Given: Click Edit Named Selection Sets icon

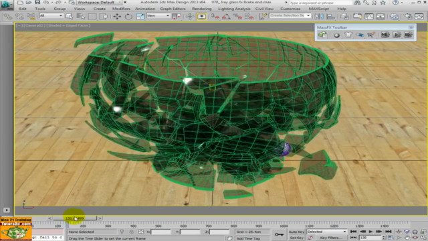Looking at the screenshot, I should [262, 16].
